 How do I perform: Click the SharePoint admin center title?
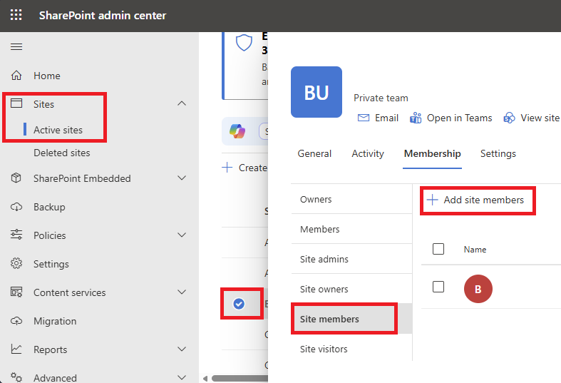pos(103,16)
